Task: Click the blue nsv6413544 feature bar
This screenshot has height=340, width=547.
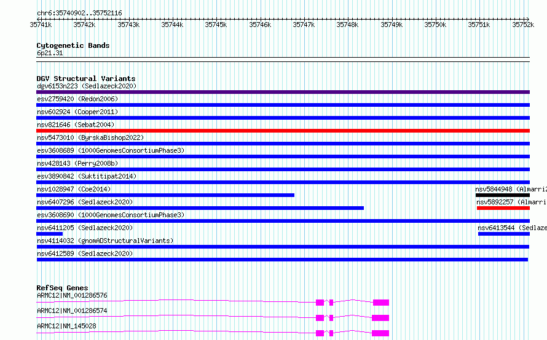Action: tap(504, 234)
